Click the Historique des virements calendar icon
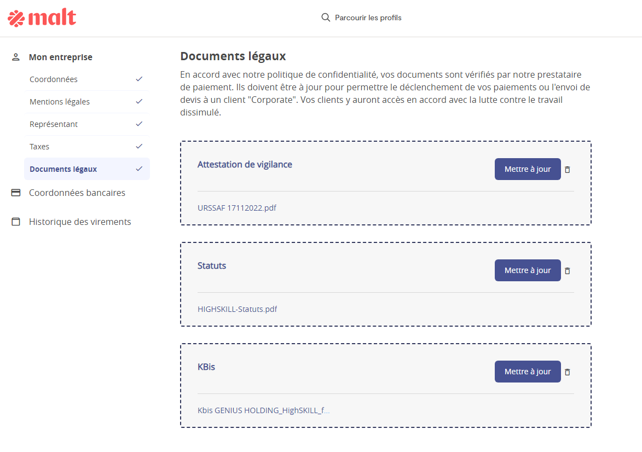642x452 pixels. (x=15, y=222)
